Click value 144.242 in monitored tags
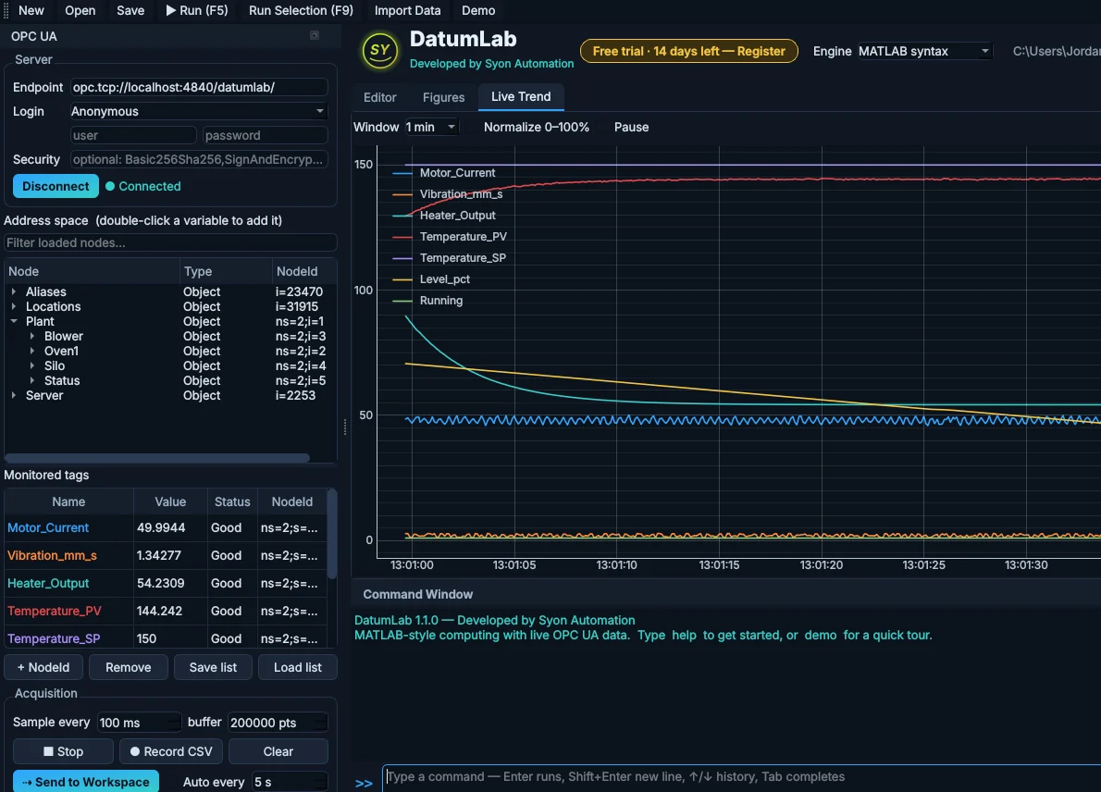Image resolution: width=1101 pixels, height=792 pixels. (159, 611)
